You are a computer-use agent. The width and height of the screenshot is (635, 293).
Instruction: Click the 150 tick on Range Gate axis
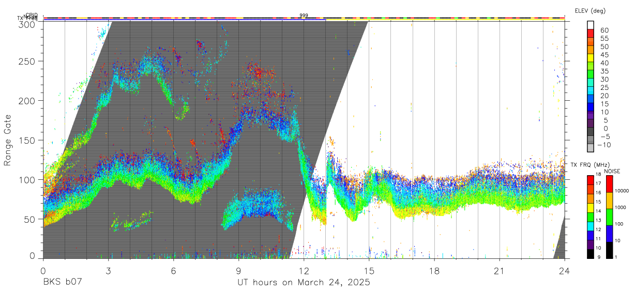tap(27, 140)
